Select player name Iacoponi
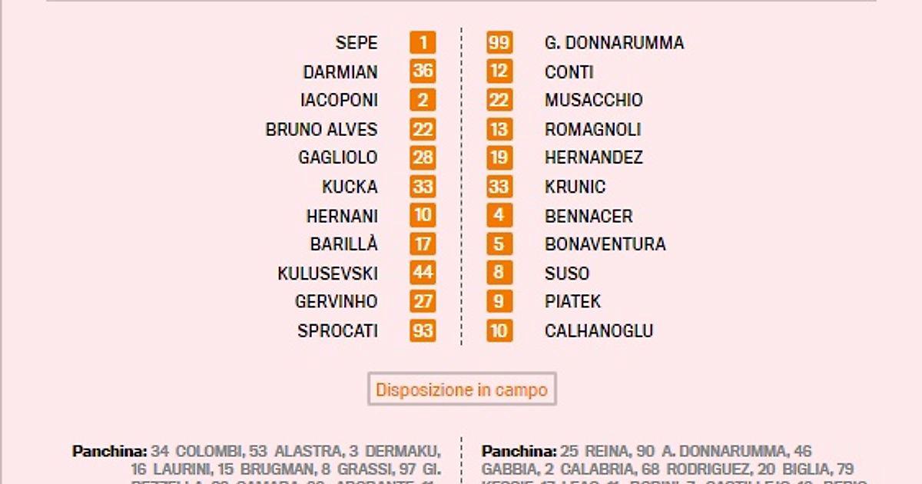The width and height of the screenshot is (922, 484). [339, 100]
